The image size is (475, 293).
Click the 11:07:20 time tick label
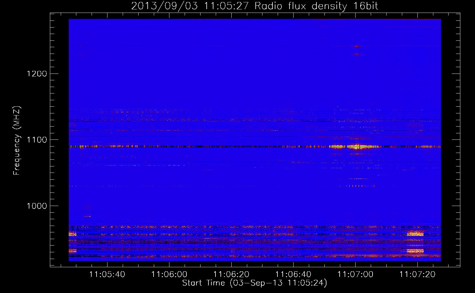[x=417, y=275]
